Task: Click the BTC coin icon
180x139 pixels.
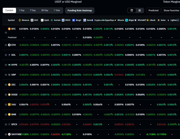Action: pos(9,29)
